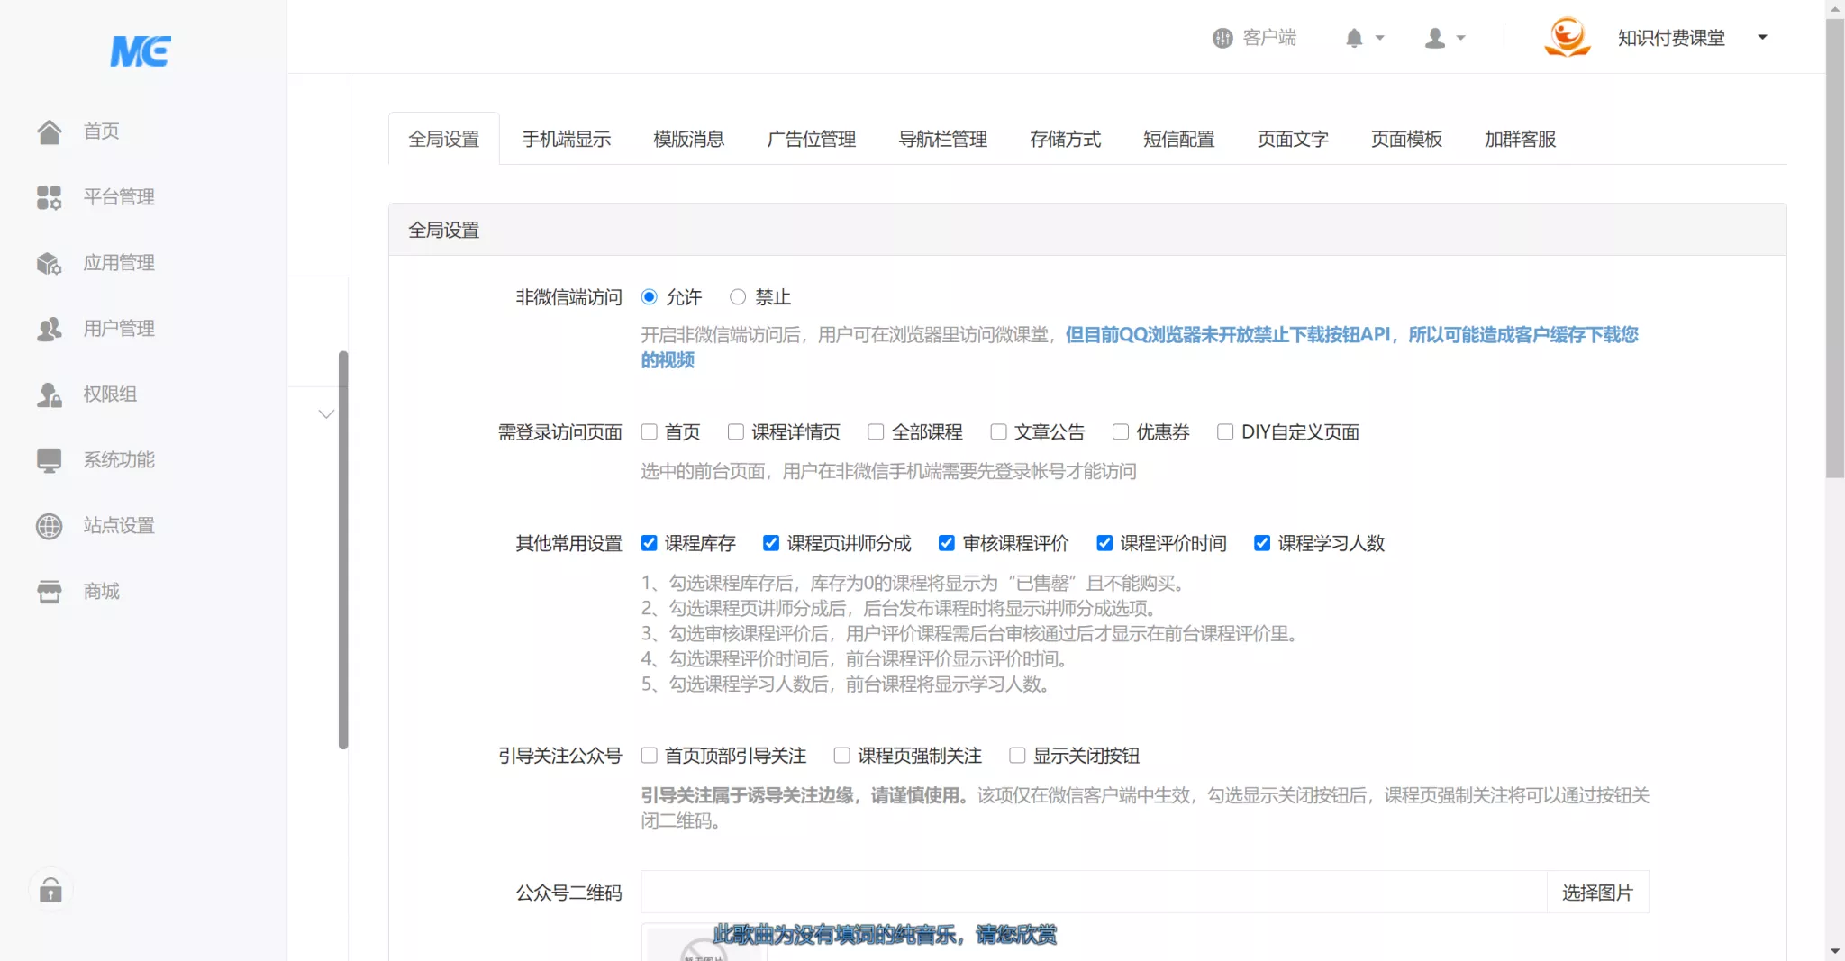Viewport: 1845px width, 961px height.
Task: Enable 课程页强制关注 checkbox
Action: (841, 756)
